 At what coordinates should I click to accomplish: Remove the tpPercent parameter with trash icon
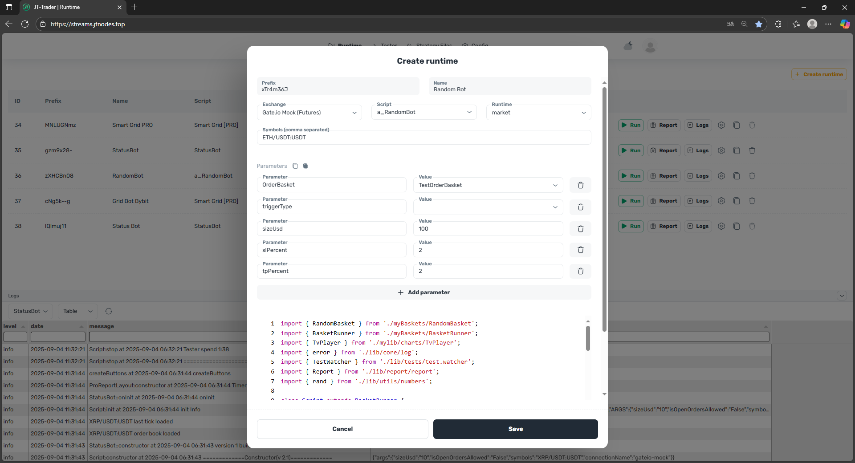580,271
